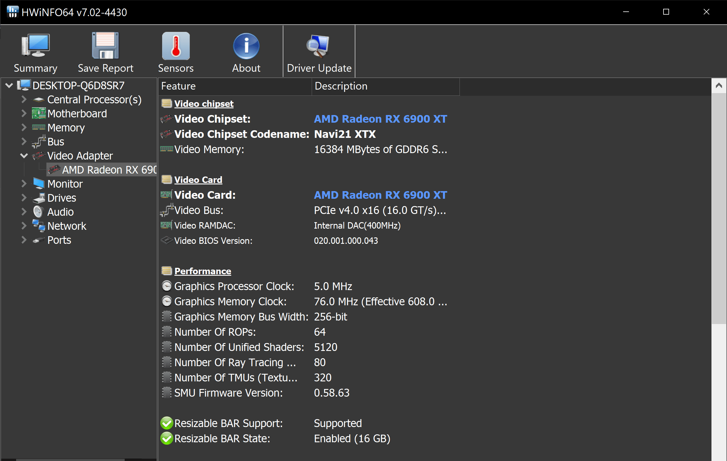727x461 pixels.
Task: Click the Bus icon in tree
Action: [39, 142]
